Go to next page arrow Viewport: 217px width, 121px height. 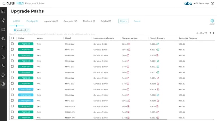(214, 33)
